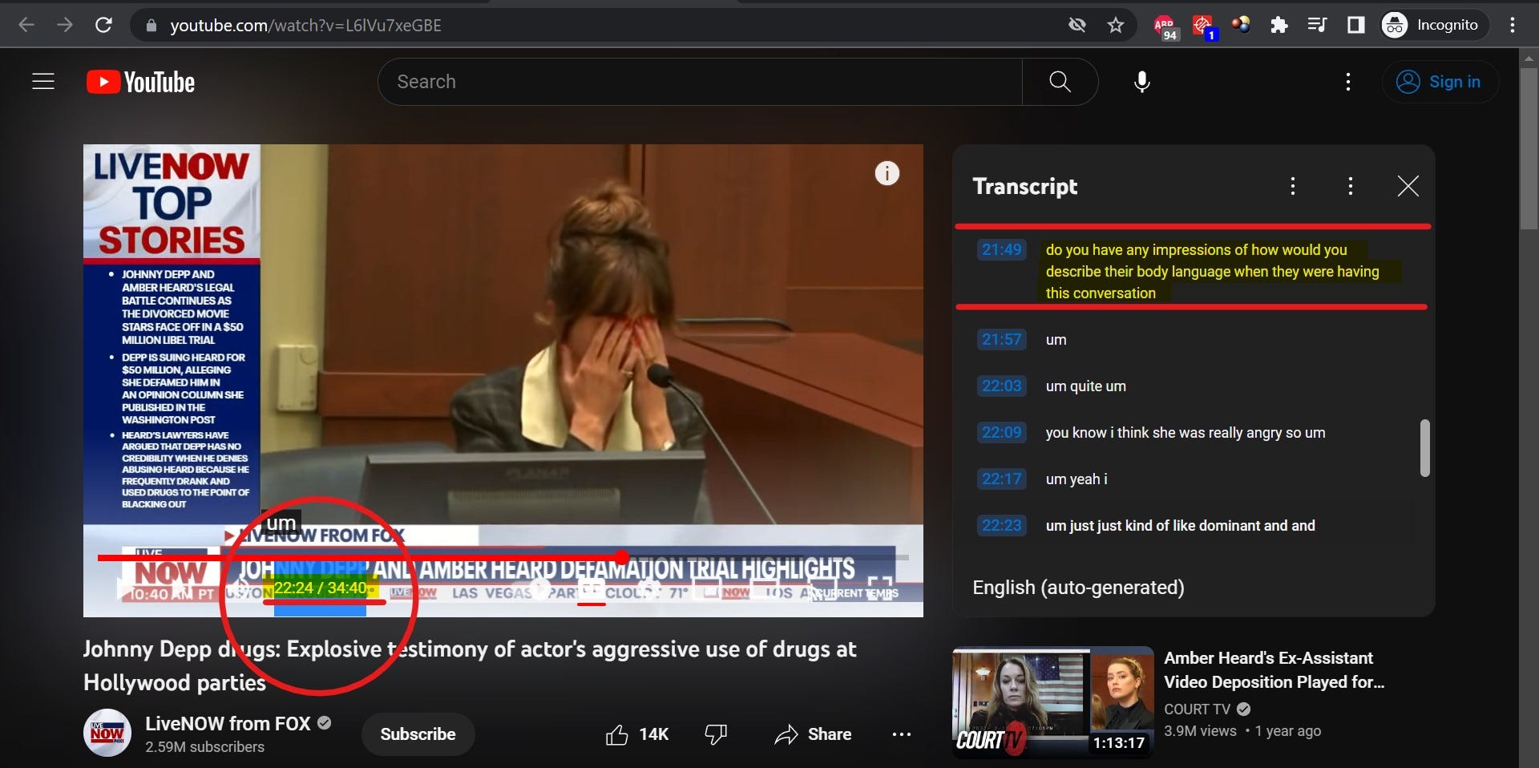Select 'um just just kind of like dominant' line
Screen dimensions: 1539x768
1180,525
